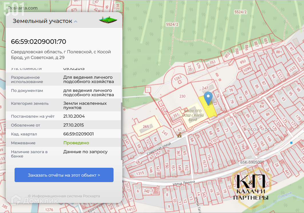Screen dimensions: 304x213
Task: Click the update date 27.10.2015
Action: click(73, 125)
